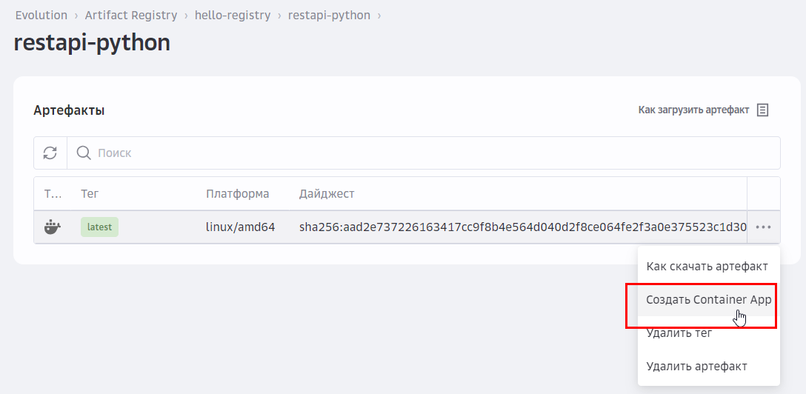Go to Evolution in the breadcrumb
The image size is (806, 394).
[x=41, y=15]
